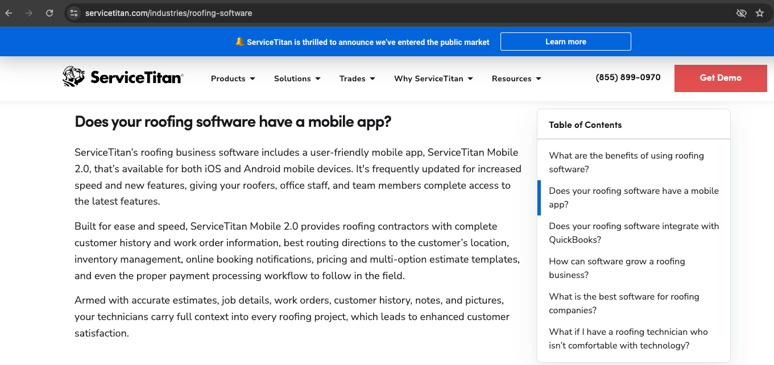The height and width of the screenshot is (365, 774).
Task: Call the (855) 899-0970 phone link
Action: (628, 77)
